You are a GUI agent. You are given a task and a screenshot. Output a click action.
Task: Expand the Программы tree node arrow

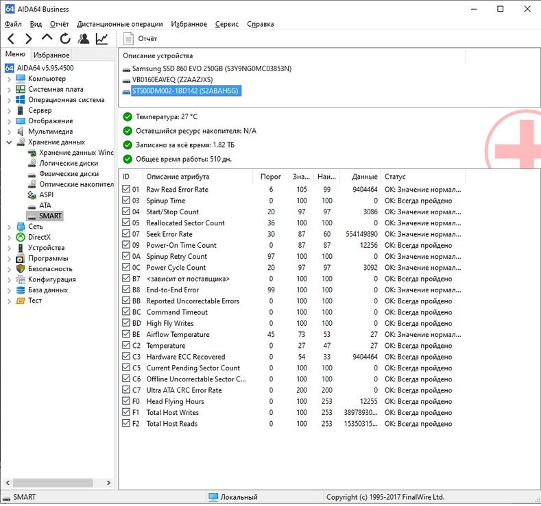(x=10, y=259)
